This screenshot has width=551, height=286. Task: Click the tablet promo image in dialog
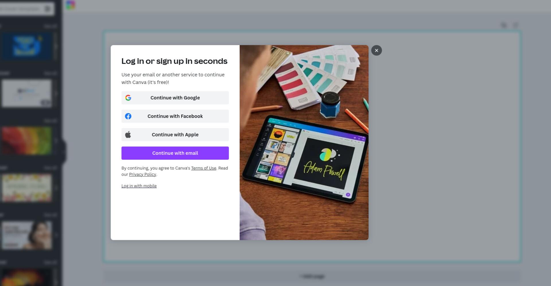pos(304,142)
